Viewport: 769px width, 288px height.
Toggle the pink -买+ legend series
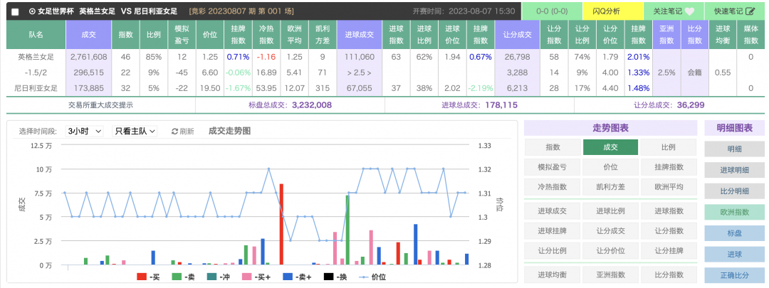point(256,277)
